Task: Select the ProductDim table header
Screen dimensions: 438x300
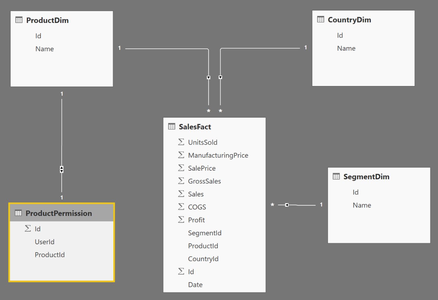Action: 62,20
